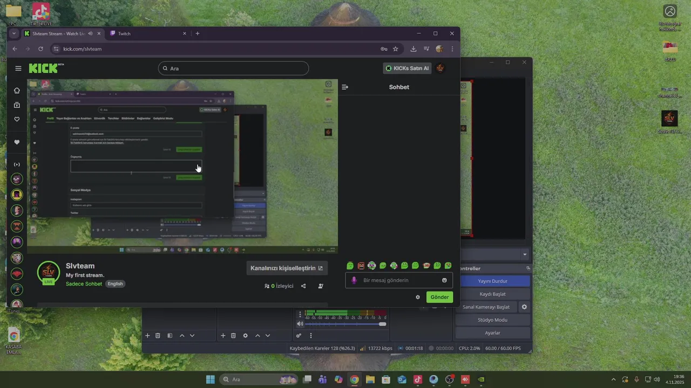Open OBS audio mixer three-dot menu
Viewport: 691px width, 388px height.
(310, 336)
